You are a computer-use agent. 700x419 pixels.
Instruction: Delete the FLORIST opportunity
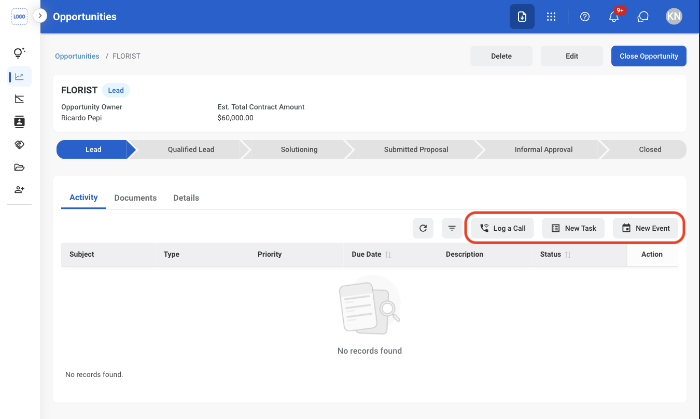(x=501, y=56)
